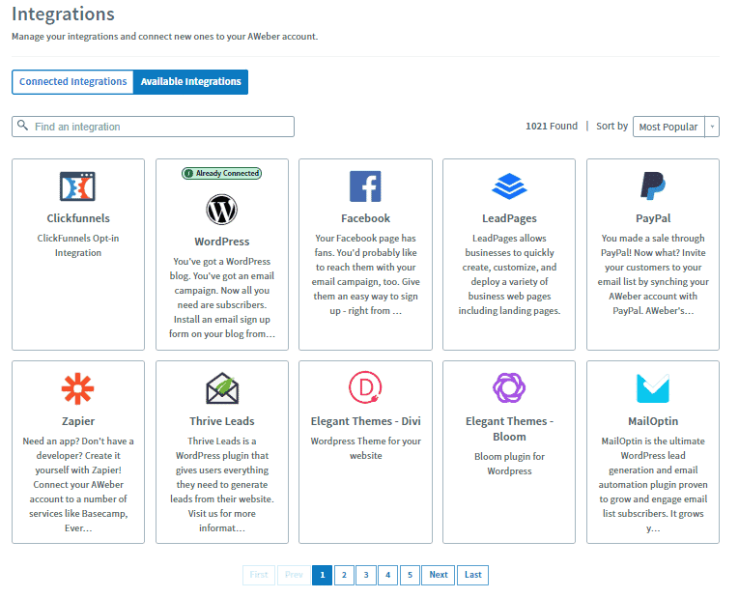Click the Elegant Themes Bloom purple icon
This screenshot has height=598, width=739.
click(x=509, y=387)
